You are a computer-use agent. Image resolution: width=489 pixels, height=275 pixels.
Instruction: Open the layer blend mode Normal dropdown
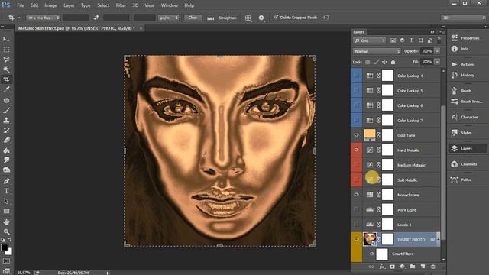(377, 51)
